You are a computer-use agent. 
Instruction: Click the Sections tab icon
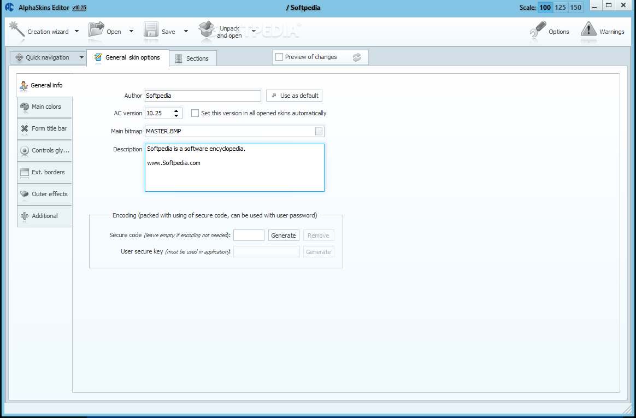pyautogui.click(x=179, y=58)
